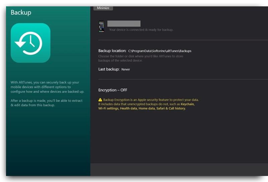Toggle the 'Encryption – OFF' setting

coord(113,90)
